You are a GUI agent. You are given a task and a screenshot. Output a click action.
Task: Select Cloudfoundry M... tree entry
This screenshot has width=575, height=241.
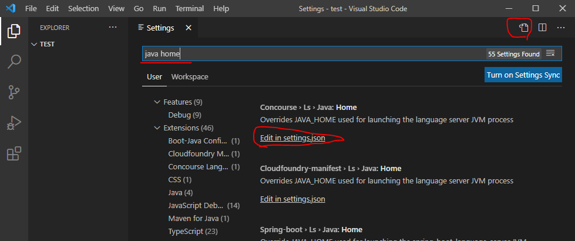204,153
